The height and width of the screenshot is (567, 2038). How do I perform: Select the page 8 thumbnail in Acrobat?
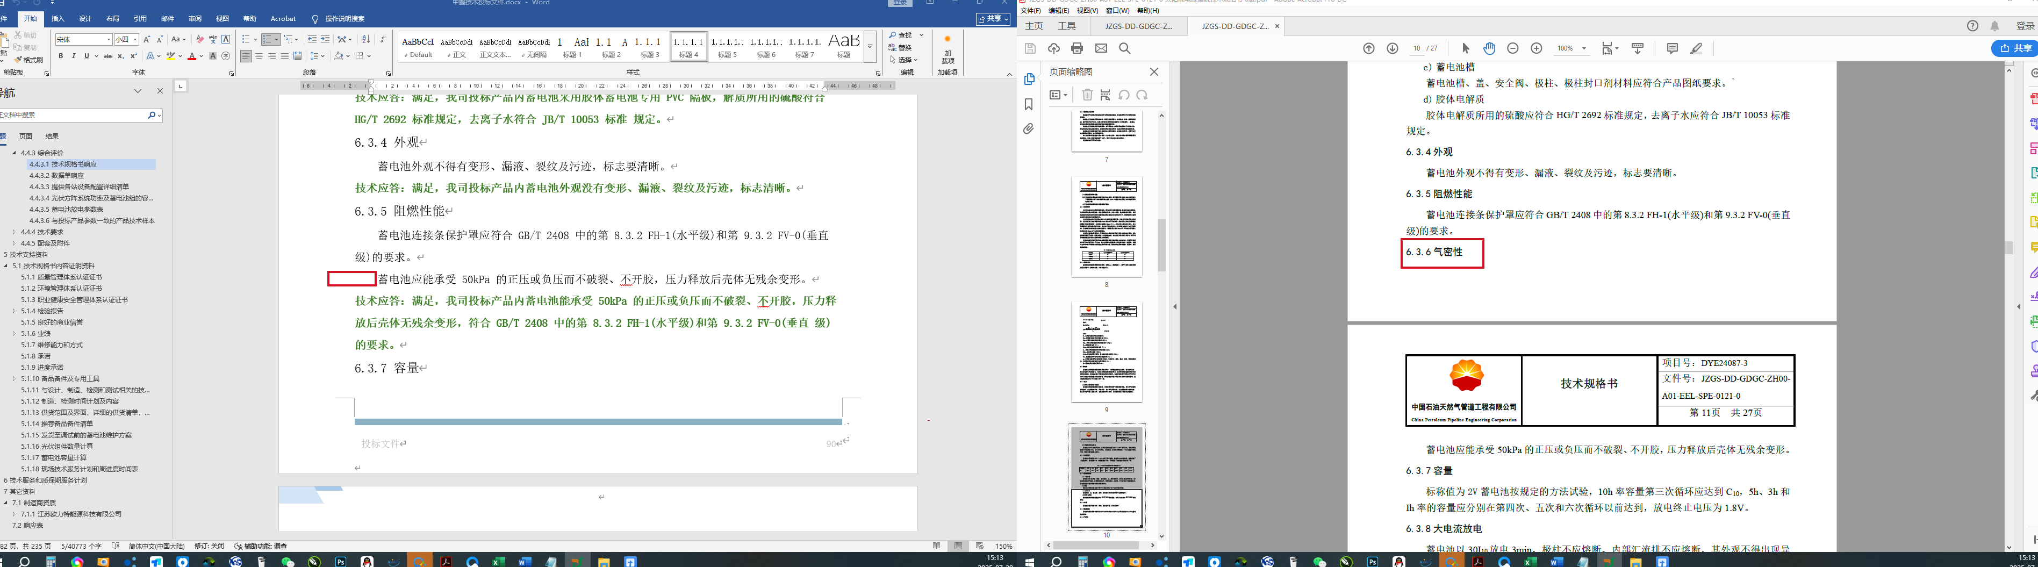click(x=1107, y=226)
